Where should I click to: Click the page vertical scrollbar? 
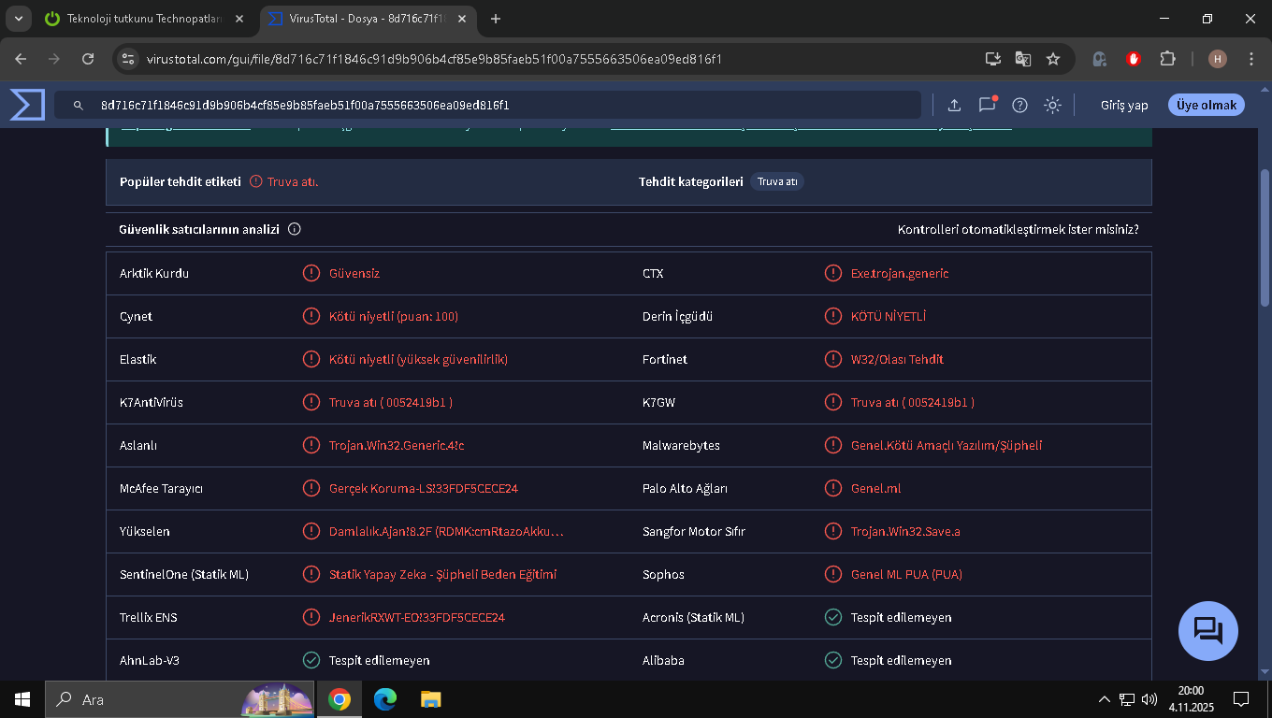coord(1265,237)
